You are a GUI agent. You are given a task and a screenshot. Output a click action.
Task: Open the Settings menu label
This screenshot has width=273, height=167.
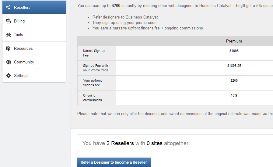pos(21,76)
